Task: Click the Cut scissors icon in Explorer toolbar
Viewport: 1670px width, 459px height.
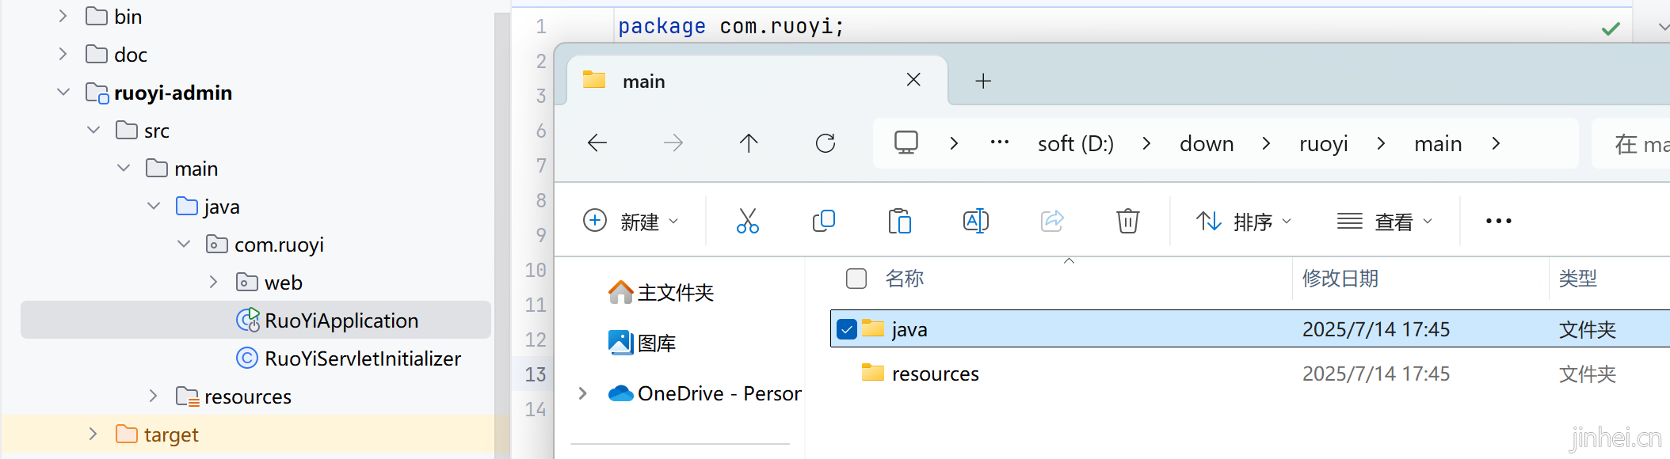Action: [747, 221]
